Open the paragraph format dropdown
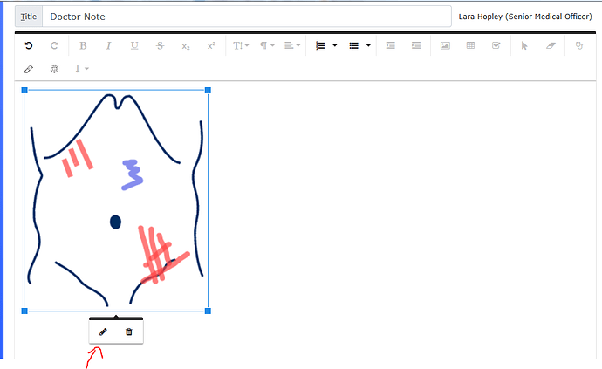 (x=267, y=46)
